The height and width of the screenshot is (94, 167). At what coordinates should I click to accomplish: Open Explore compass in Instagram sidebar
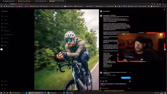pos(2,23)
